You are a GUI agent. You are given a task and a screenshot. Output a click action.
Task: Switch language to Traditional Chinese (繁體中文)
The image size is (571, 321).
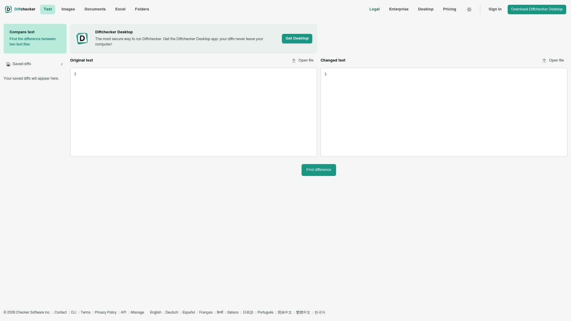point(303,313)
